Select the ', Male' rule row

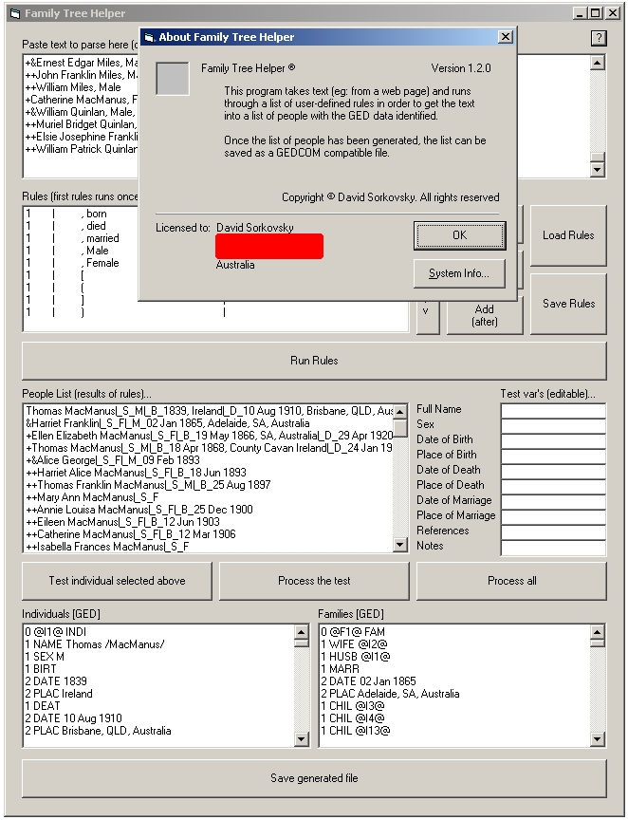click(81, 251)
